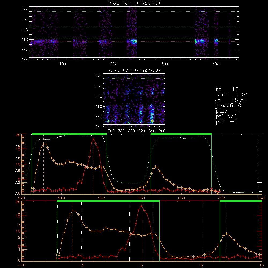Click x-axis label 100 of top spectrogram
This screenshot has height=268, width=268.
tap(63, 64)
